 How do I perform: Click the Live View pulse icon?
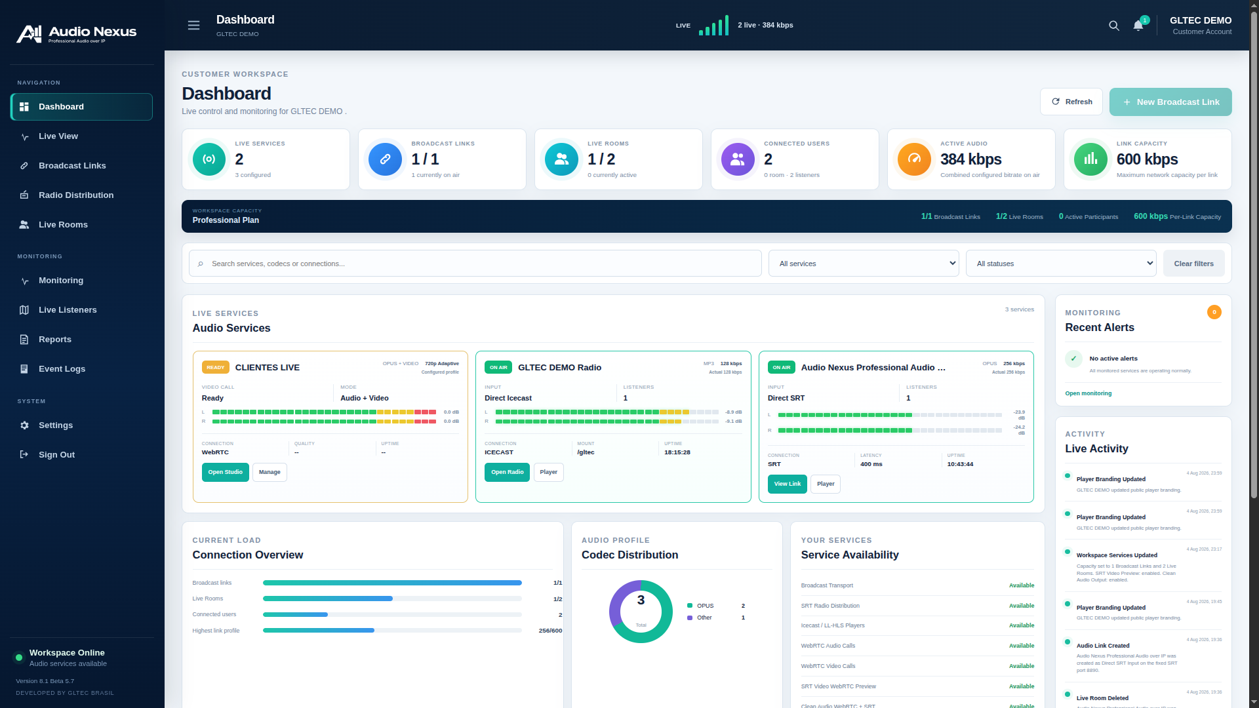(24, 136)
